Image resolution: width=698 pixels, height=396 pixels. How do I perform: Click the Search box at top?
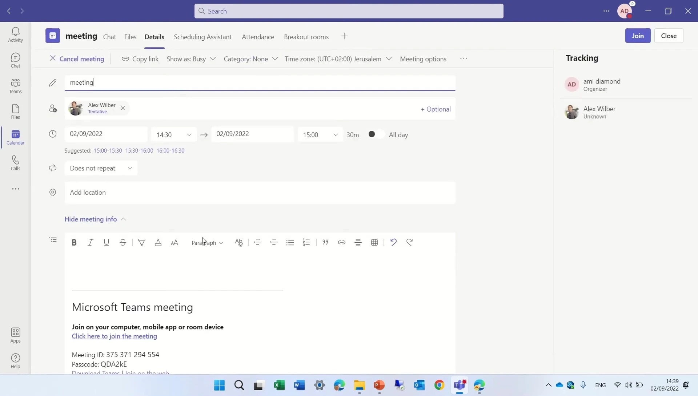tap(349, 11)
